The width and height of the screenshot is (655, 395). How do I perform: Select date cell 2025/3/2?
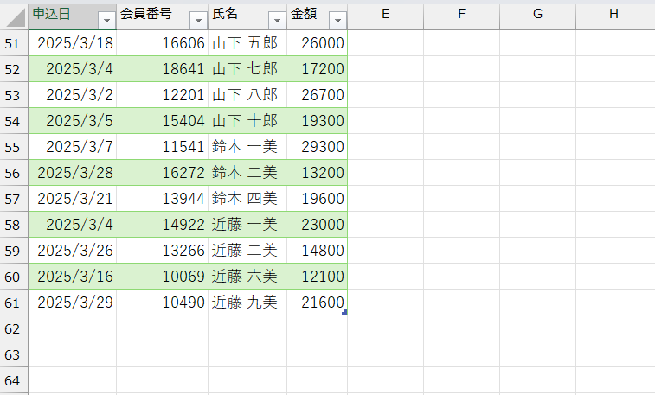point(73,95)
